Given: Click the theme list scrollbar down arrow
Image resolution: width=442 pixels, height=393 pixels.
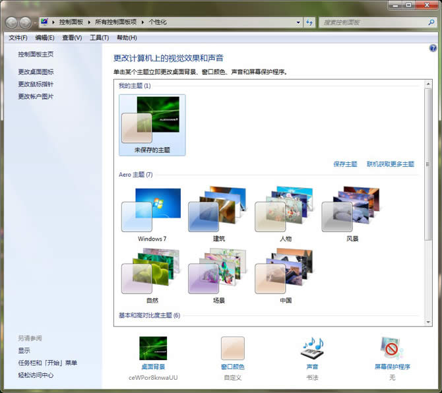Looking at the screenshot, I should pos(428,322).
